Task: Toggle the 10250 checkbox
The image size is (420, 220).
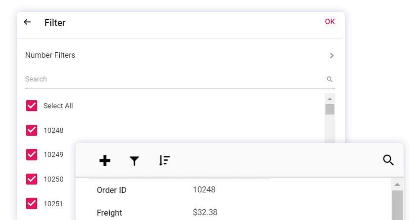Action: pos(32,179)
